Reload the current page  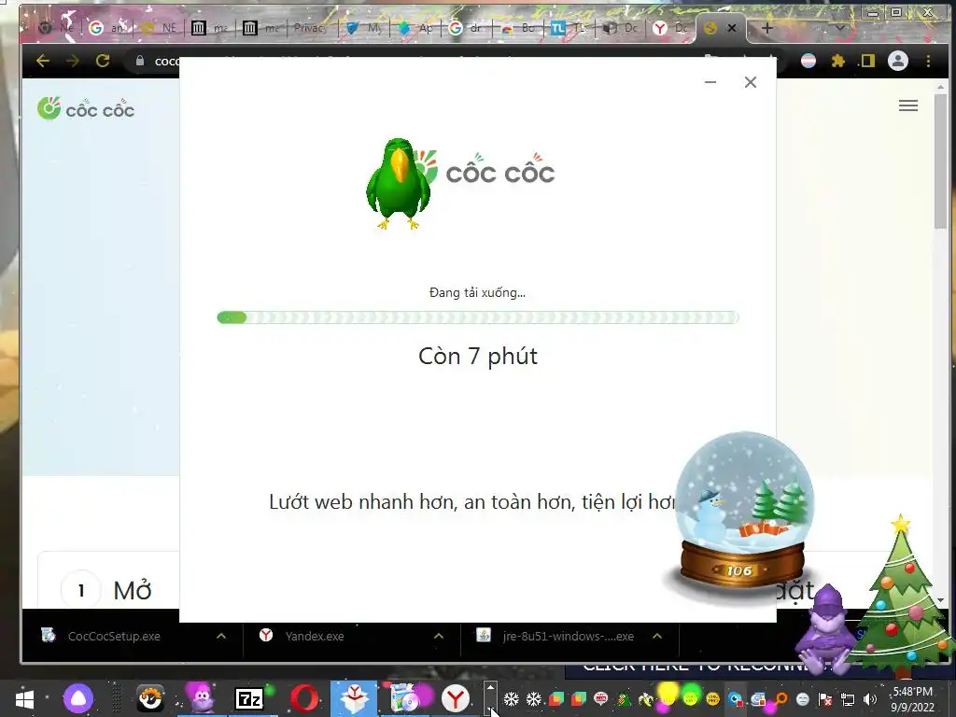coord(103,61)
